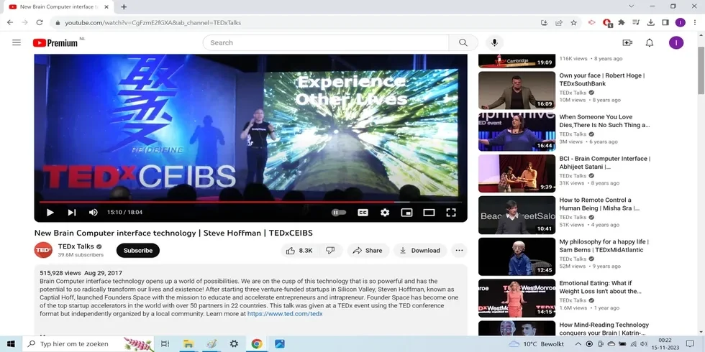Screen dimensions: 705x352
Task: Open 'When Someone You Love Dies' video title
Action: 604,121
